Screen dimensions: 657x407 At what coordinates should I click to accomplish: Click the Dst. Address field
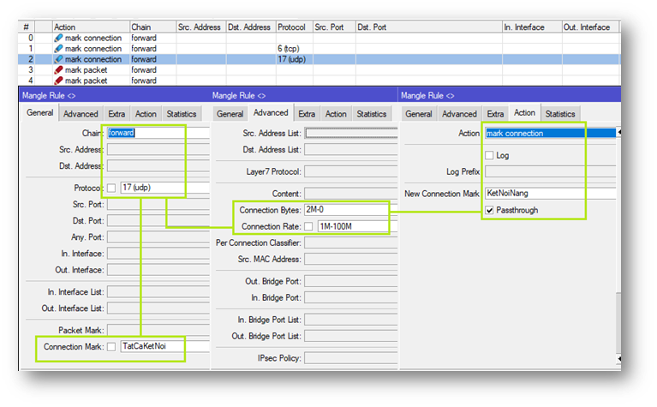coord(158,166)
